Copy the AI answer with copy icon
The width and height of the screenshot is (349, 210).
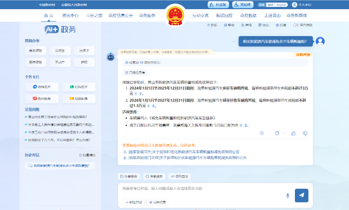(x=277, y=133)
